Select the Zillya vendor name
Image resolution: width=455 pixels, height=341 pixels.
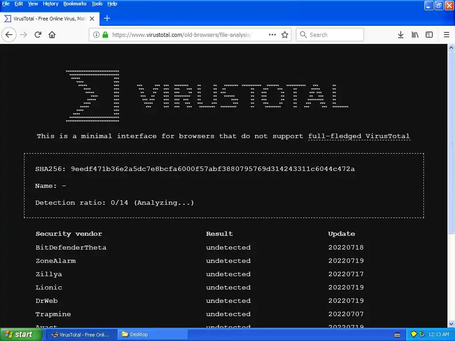click(48, 274)
